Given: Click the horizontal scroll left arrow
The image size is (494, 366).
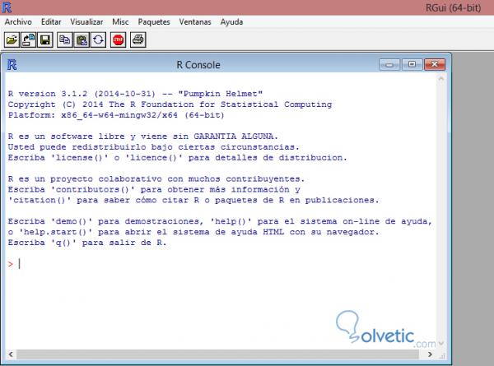Looking at the screenshot, I should point(11,354).
